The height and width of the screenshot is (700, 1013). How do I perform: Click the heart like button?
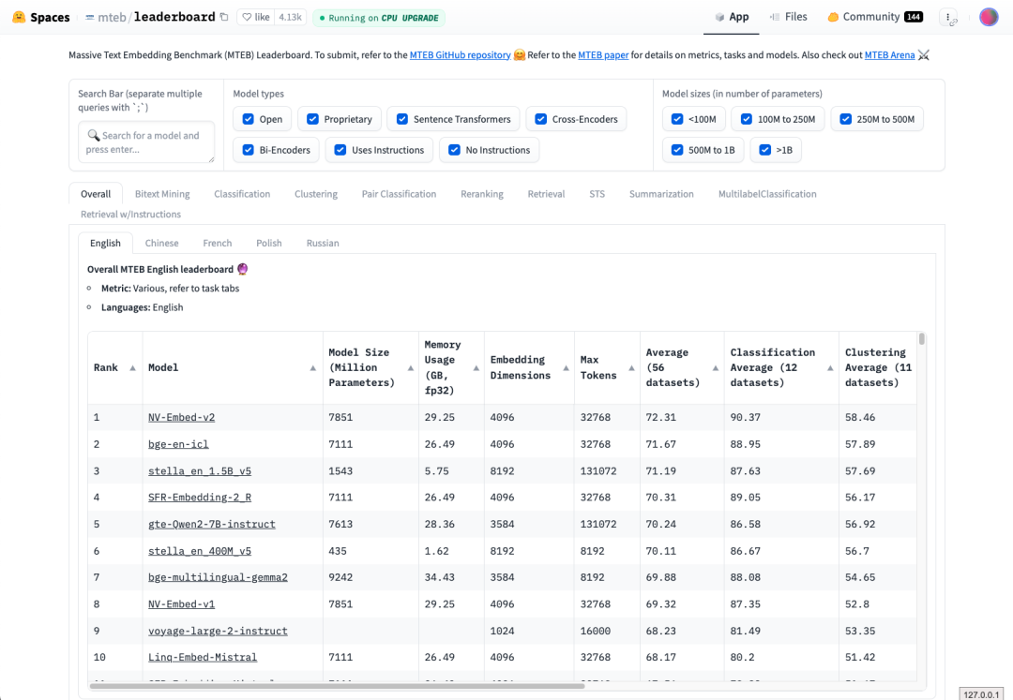pyautogui.click(x=256, y=18)
